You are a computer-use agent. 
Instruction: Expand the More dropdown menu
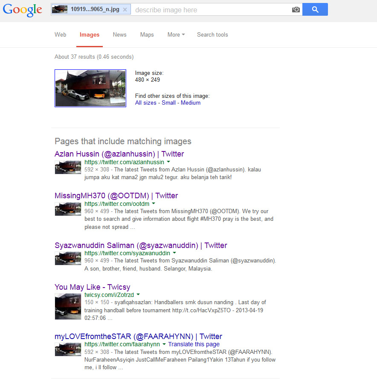pos(176,34)
